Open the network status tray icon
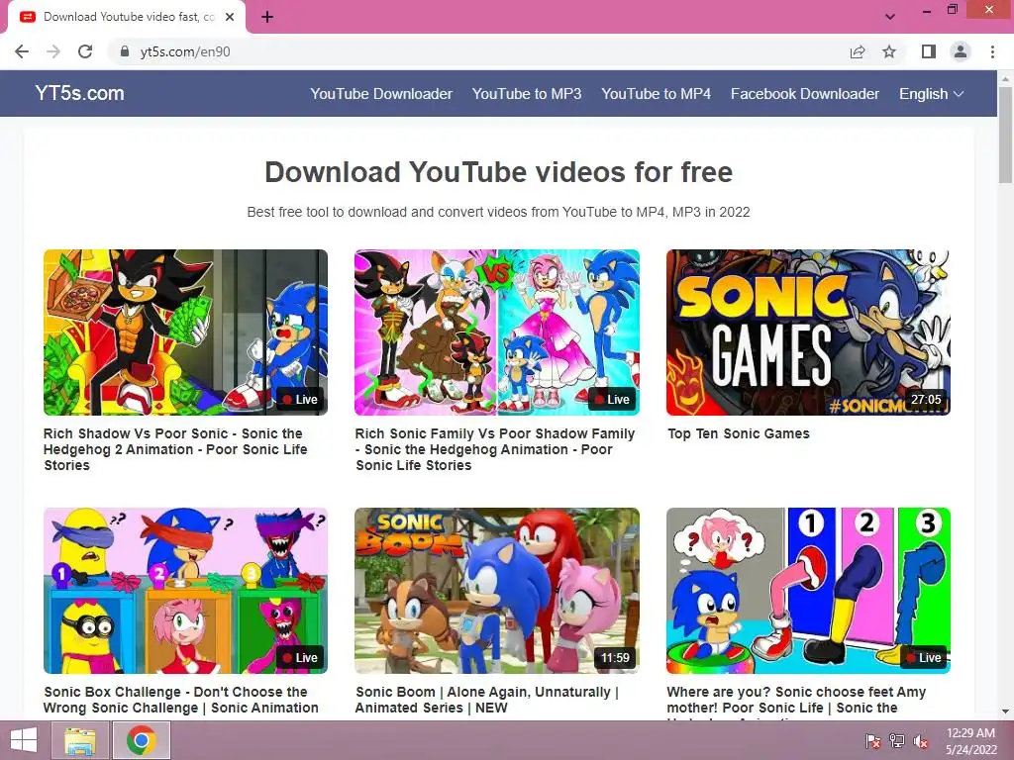 897,741
